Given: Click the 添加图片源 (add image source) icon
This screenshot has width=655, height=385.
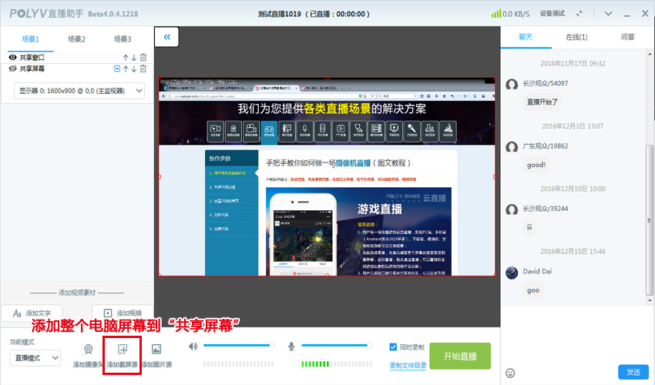Looking at the screenshot, I should click(x=156, y=350).
